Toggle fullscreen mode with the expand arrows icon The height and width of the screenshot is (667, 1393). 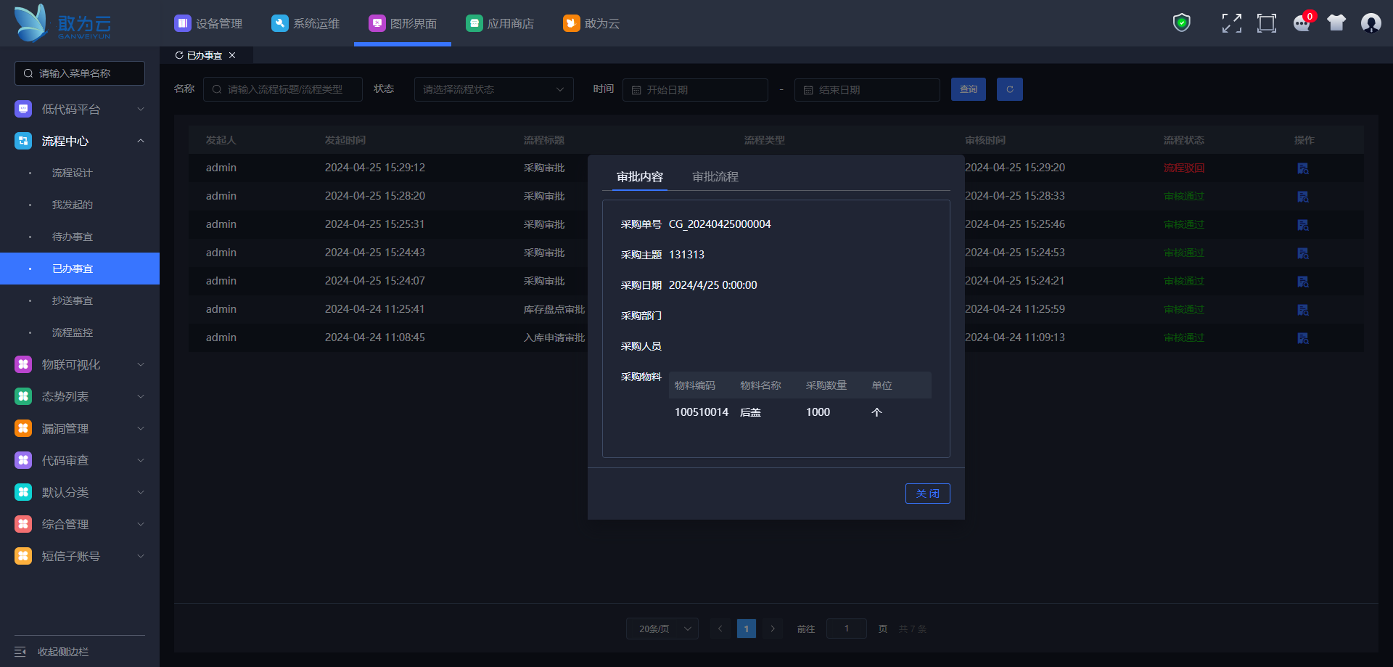1231,23
